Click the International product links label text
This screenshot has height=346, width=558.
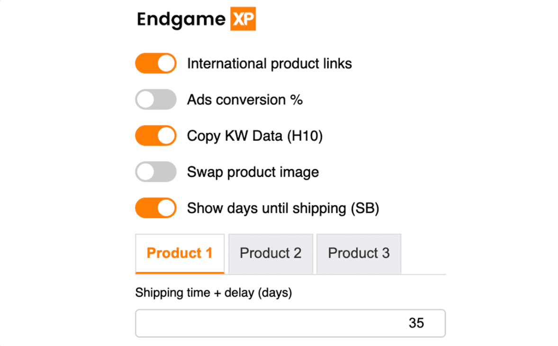coord(270,63)
